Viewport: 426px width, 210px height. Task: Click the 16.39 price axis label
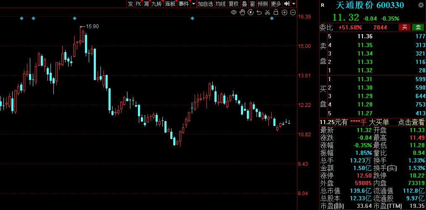coord(304,16)
